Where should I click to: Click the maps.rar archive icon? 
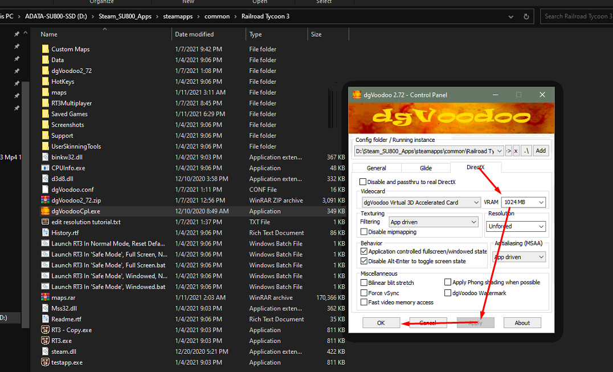point(46,297)
